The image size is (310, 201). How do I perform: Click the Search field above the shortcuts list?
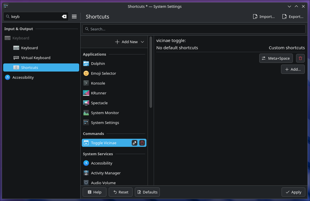tap(195, 29)
